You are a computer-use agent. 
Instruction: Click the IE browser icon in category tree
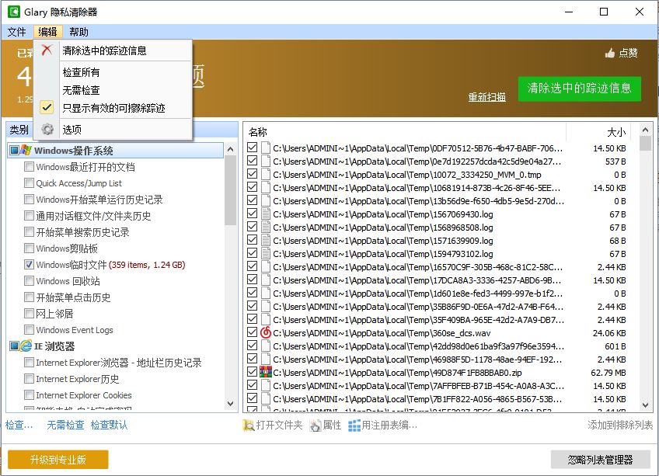pos(26,346)
